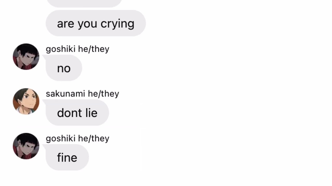Select the "no" message bubble
Image resolution: width=332 pixels, height=186 pixels.
coord(64,68)
